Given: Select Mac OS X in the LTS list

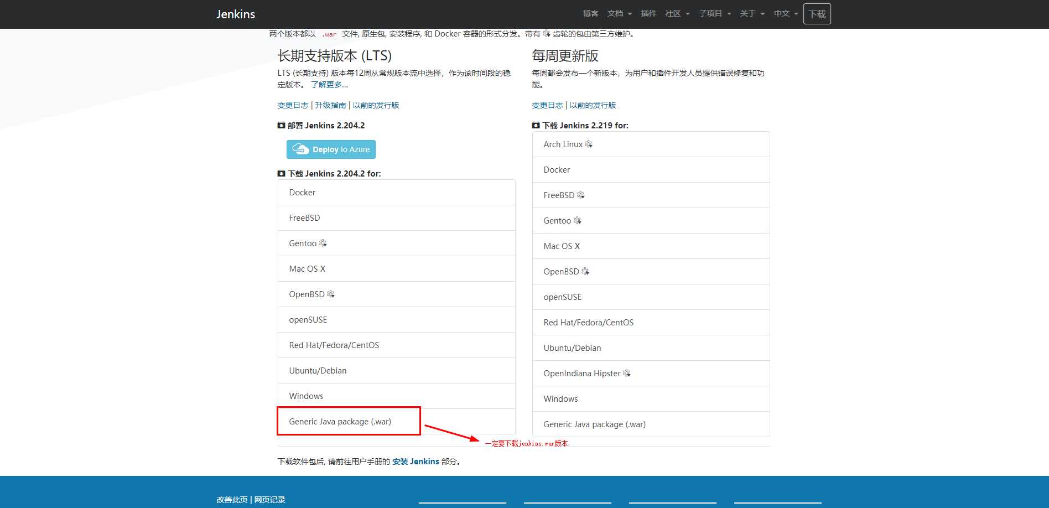Looking at the screenshot, I should 396,269.
